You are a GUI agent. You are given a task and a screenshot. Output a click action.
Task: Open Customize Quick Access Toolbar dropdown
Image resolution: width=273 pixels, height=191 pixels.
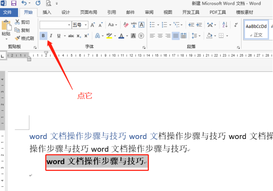57,3
